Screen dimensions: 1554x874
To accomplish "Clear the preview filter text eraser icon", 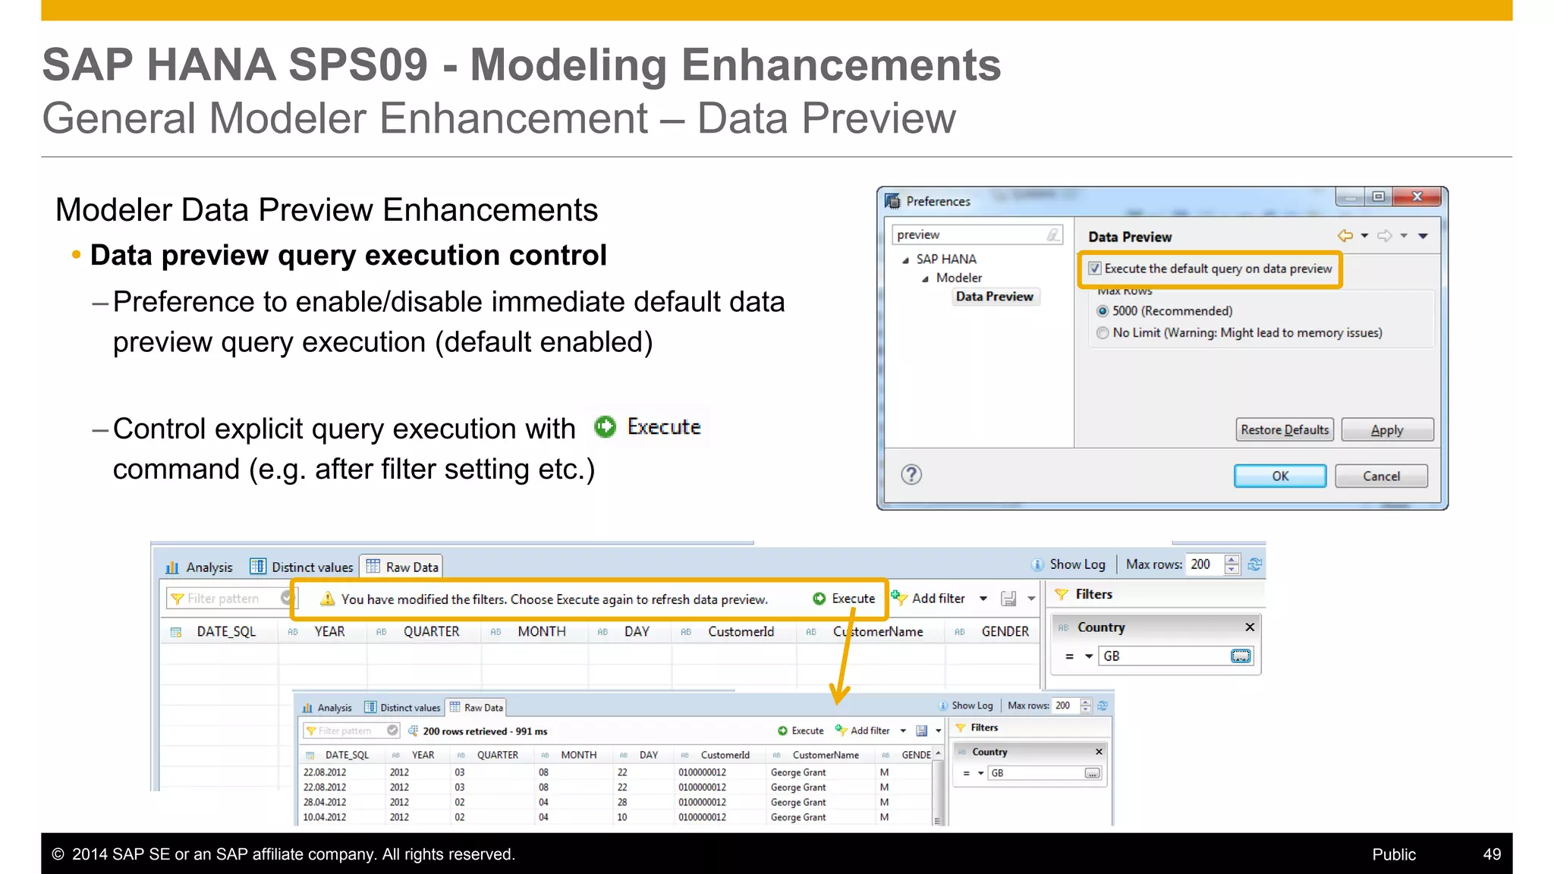I will (x=1053, y=235).
